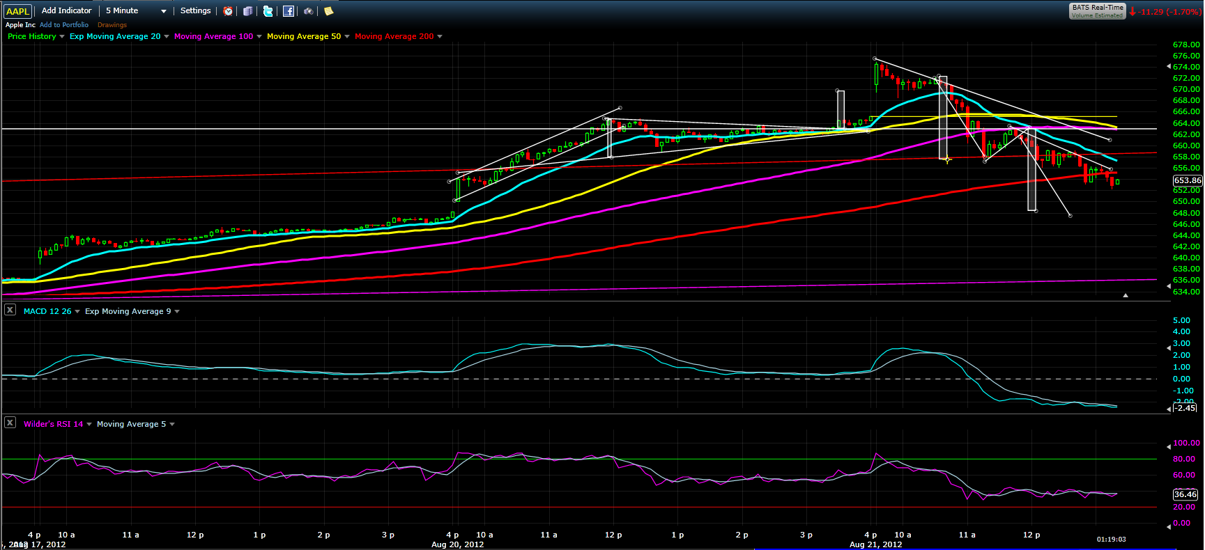Screen dimensions: 1205x550
Task: Click Add to Portfolio link
Action: coord(64,24)
